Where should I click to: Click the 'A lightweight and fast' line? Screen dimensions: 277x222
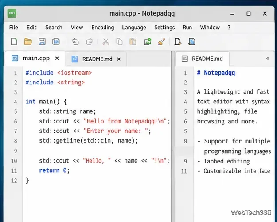point(233,92)
